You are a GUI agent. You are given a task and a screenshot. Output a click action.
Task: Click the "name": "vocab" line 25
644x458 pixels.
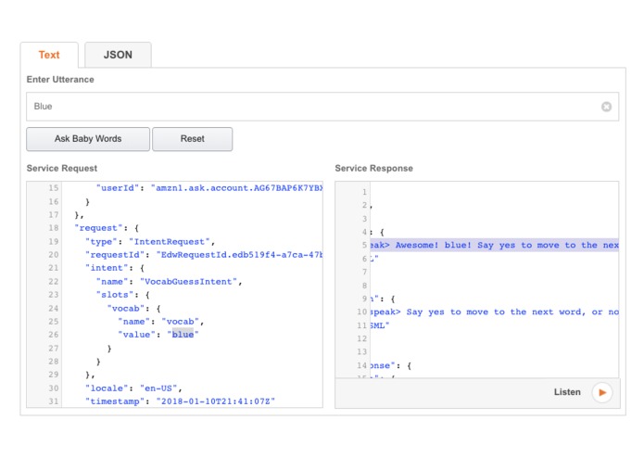(161, 321)
